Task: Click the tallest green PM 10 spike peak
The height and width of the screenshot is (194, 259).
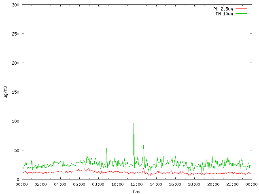Action: click(x=134, y=123)
